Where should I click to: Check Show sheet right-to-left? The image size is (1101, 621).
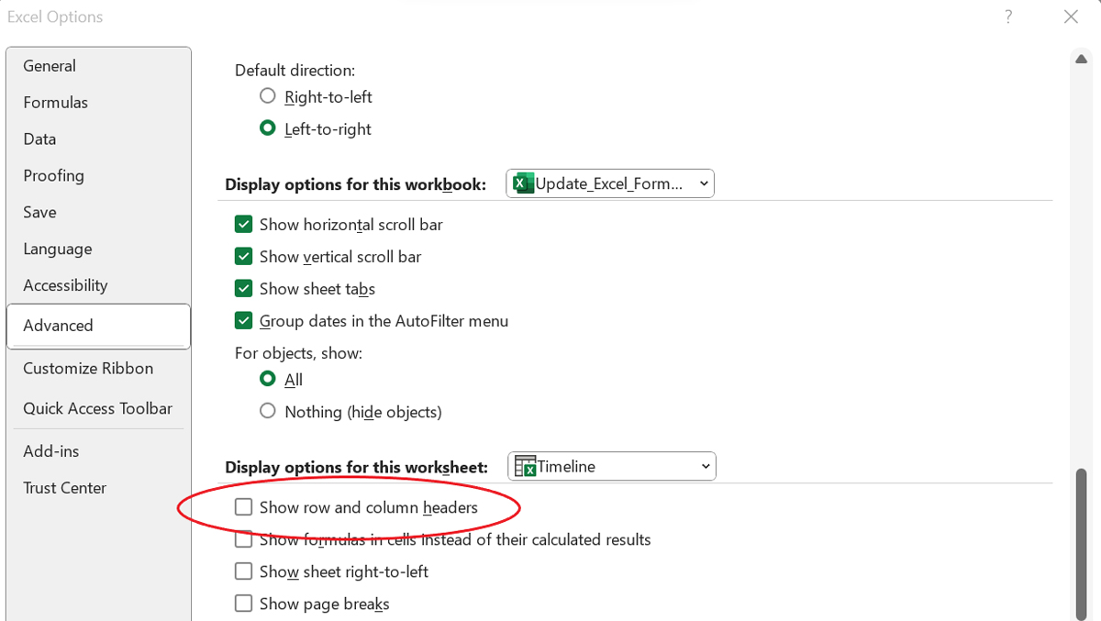[243, 571]
